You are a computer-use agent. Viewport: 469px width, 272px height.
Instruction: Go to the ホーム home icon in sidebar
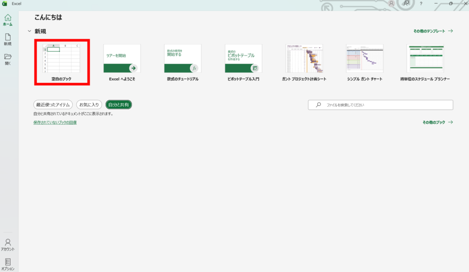click(8, 20)
